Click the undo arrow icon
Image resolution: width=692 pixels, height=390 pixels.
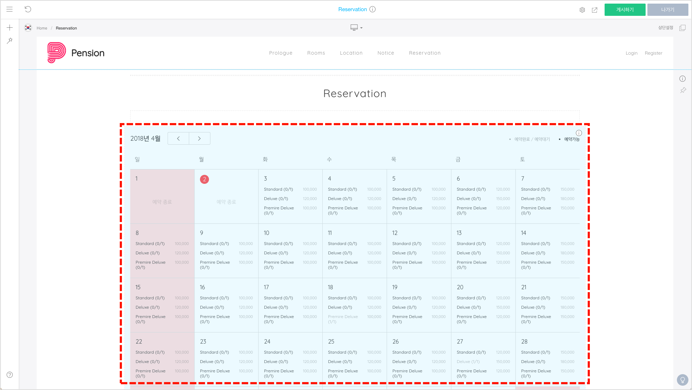pyautogui.click(x=28, y=9)
